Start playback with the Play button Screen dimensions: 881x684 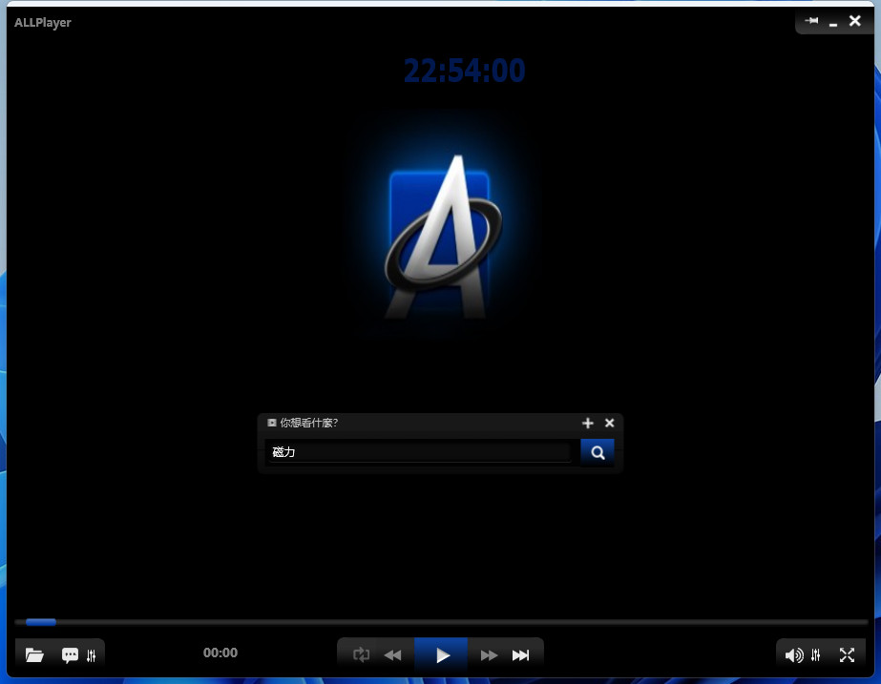coord(442,654)
